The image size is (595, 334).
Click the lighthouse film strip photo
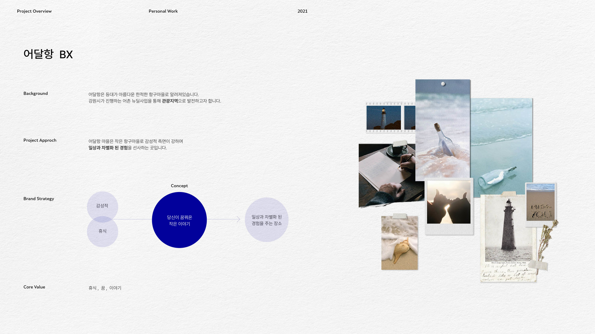tap(384, 118)
